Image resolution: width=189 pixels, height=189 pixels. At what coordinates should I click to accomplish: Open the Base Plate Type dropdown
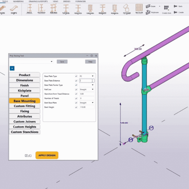[93, 76]
